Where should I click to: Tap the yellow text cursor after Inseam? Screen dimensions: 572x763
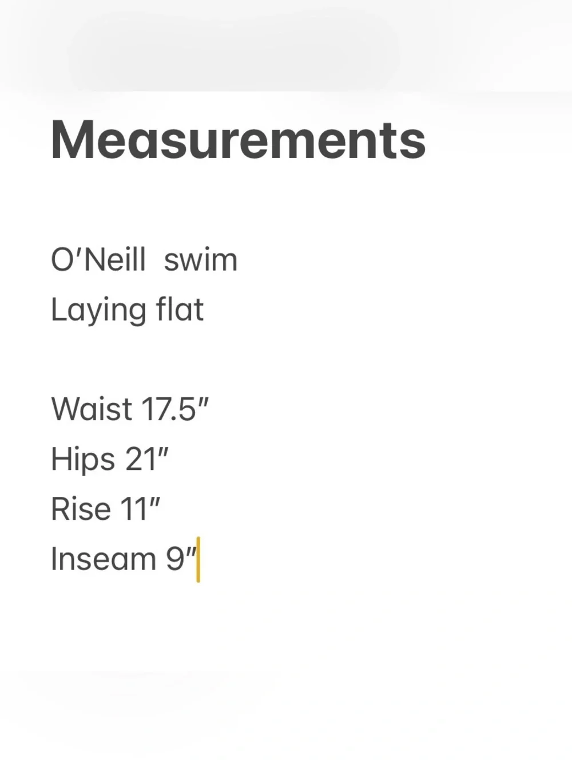point(198,559)
